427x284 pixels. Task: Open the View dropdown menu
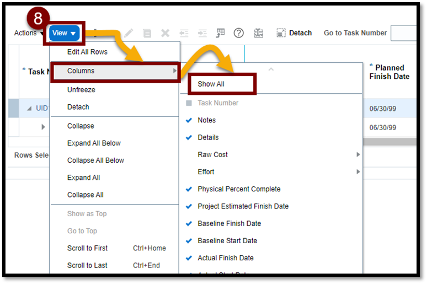[64, 33]
